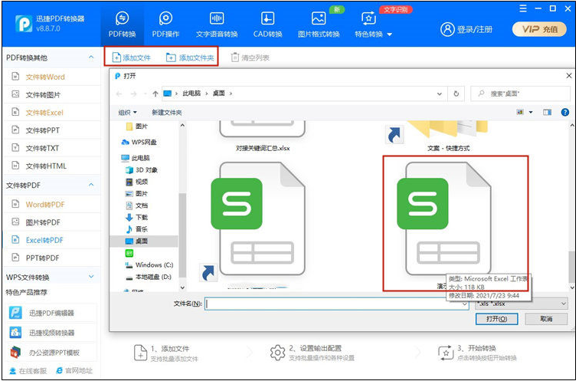Expand the 组织 menu in dialog
The width and height of the screenshot is (579, 381).
[127, 113]
